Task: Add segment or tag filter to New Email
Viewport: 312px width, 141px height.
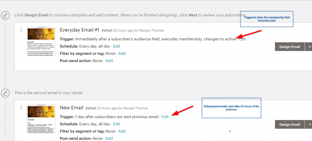Action: coord(122,131)
